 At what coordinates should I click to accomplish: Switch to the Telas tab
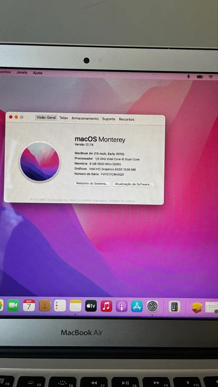64,118
